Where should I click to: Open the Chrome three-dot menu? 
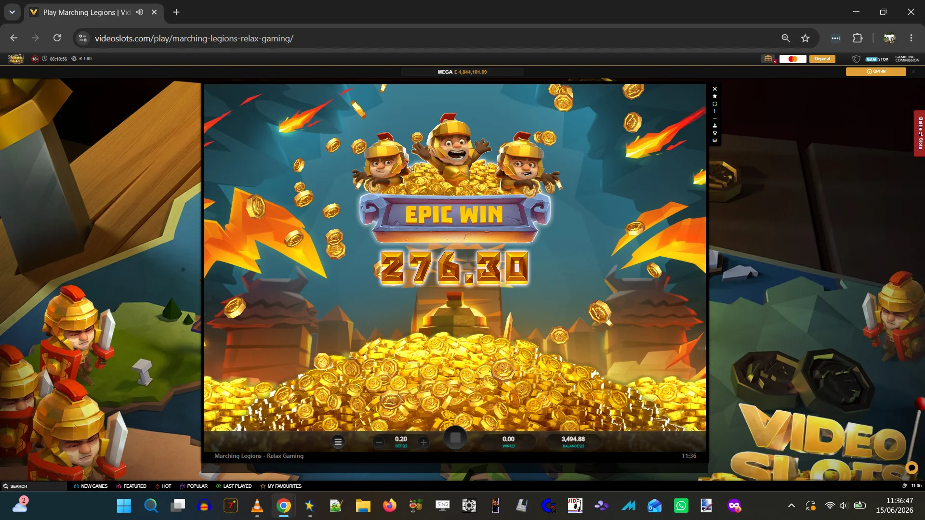pos(911,38)
